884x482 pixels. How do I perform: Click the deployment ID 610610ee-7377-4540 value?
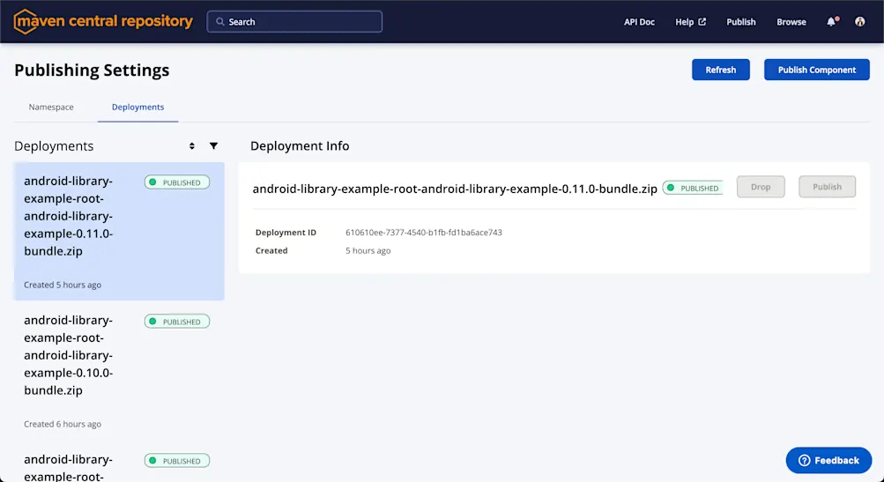coord(423,233)
